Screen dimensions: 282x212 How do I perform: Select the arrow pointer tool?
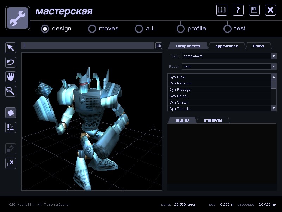coord(11,48)
